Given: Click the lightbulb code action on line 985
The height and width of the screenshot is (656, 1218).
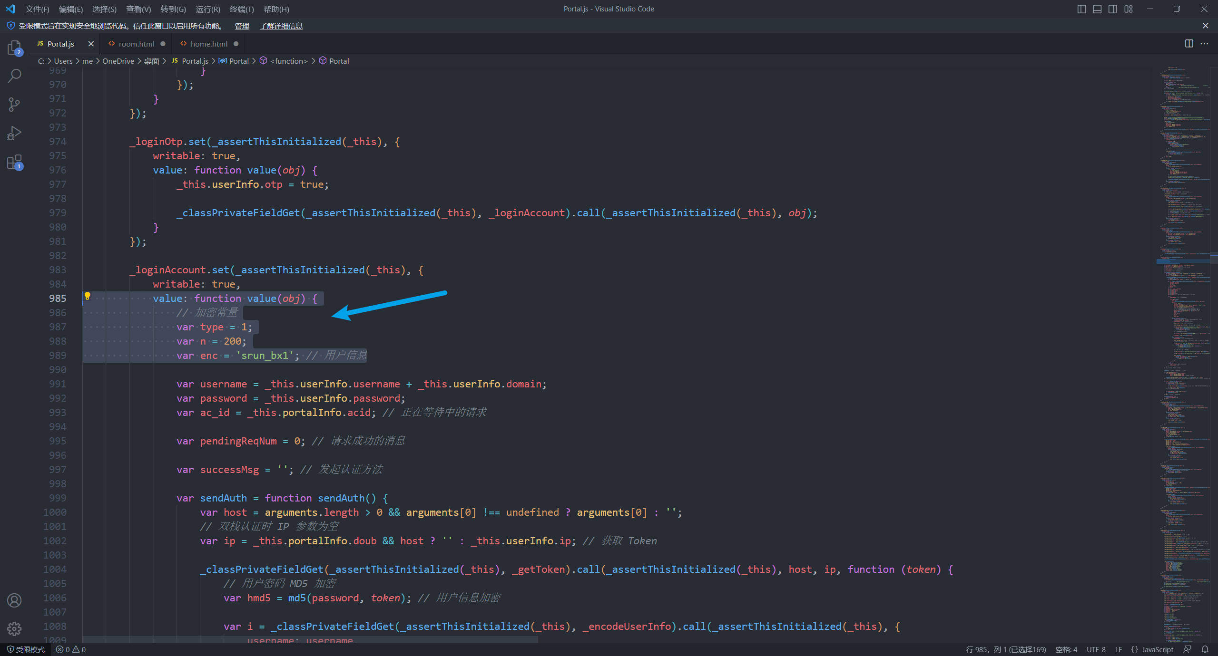Looking at the screenshot, I should 88,297.
